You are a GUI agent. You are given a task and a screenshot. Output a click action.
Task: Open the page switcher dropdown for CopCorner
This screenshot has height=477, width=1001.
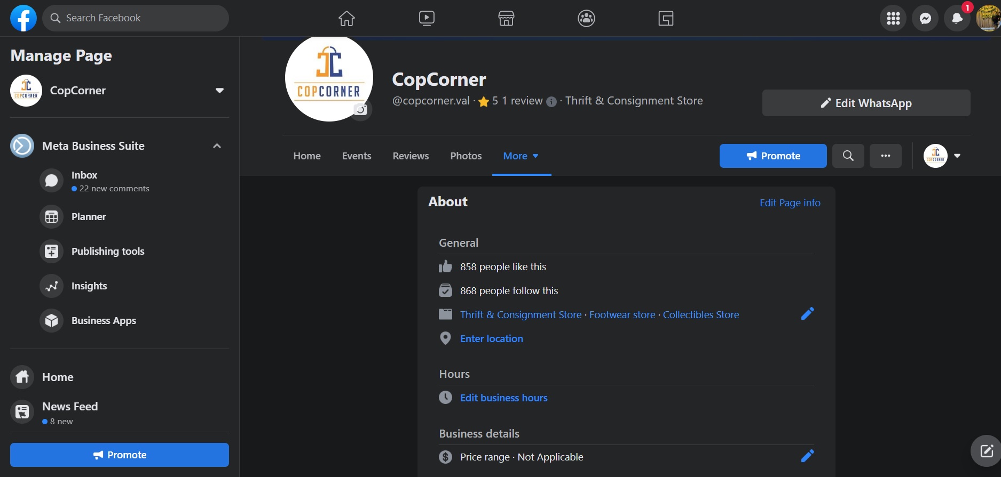[219, 91]
